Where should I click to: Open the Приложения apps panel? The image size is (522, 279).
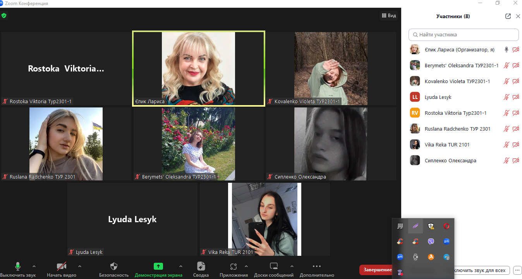pos(233,269)
